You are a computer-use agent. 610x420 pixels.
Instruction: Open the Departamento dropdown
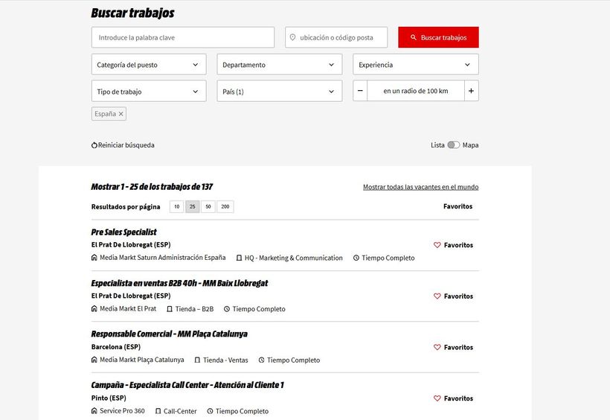tap(279, 65)
